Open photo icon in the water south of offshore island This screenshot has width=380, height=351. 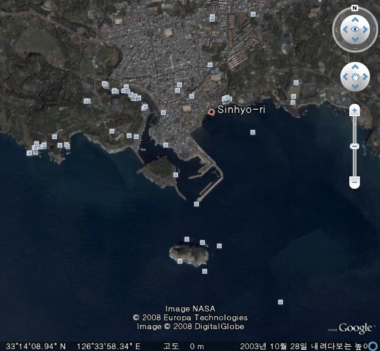pyautogui.click(x=205, y=271)
